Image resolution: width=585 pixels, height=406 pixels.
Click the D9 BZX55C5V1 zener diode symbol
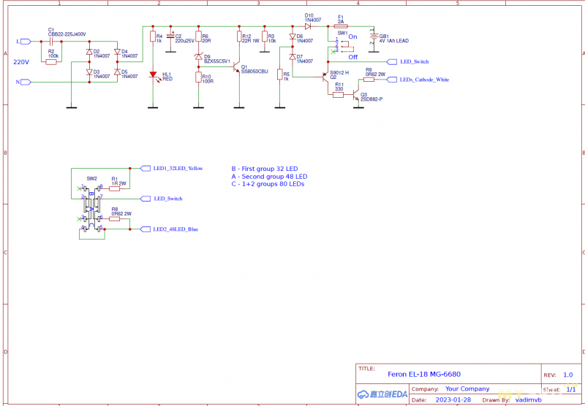pos(198,57)
